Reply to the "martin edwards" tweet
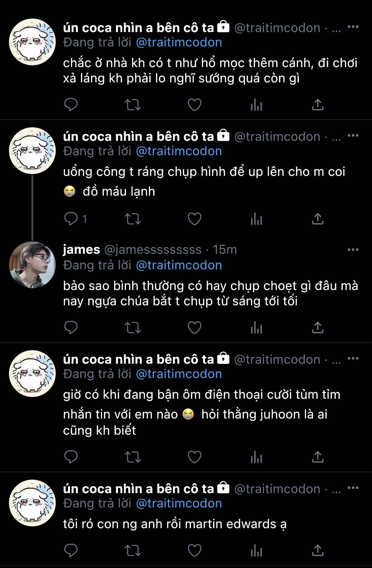372x568 pixels. tap(71, 550)
